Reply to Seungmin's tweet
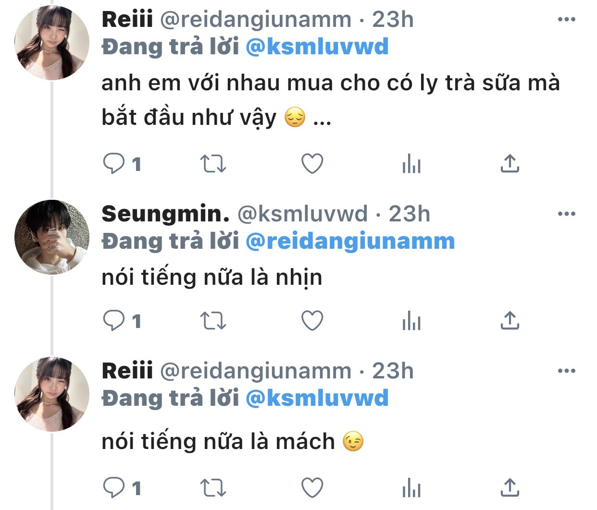The image size is (597, 510). (x=114, y=321)
